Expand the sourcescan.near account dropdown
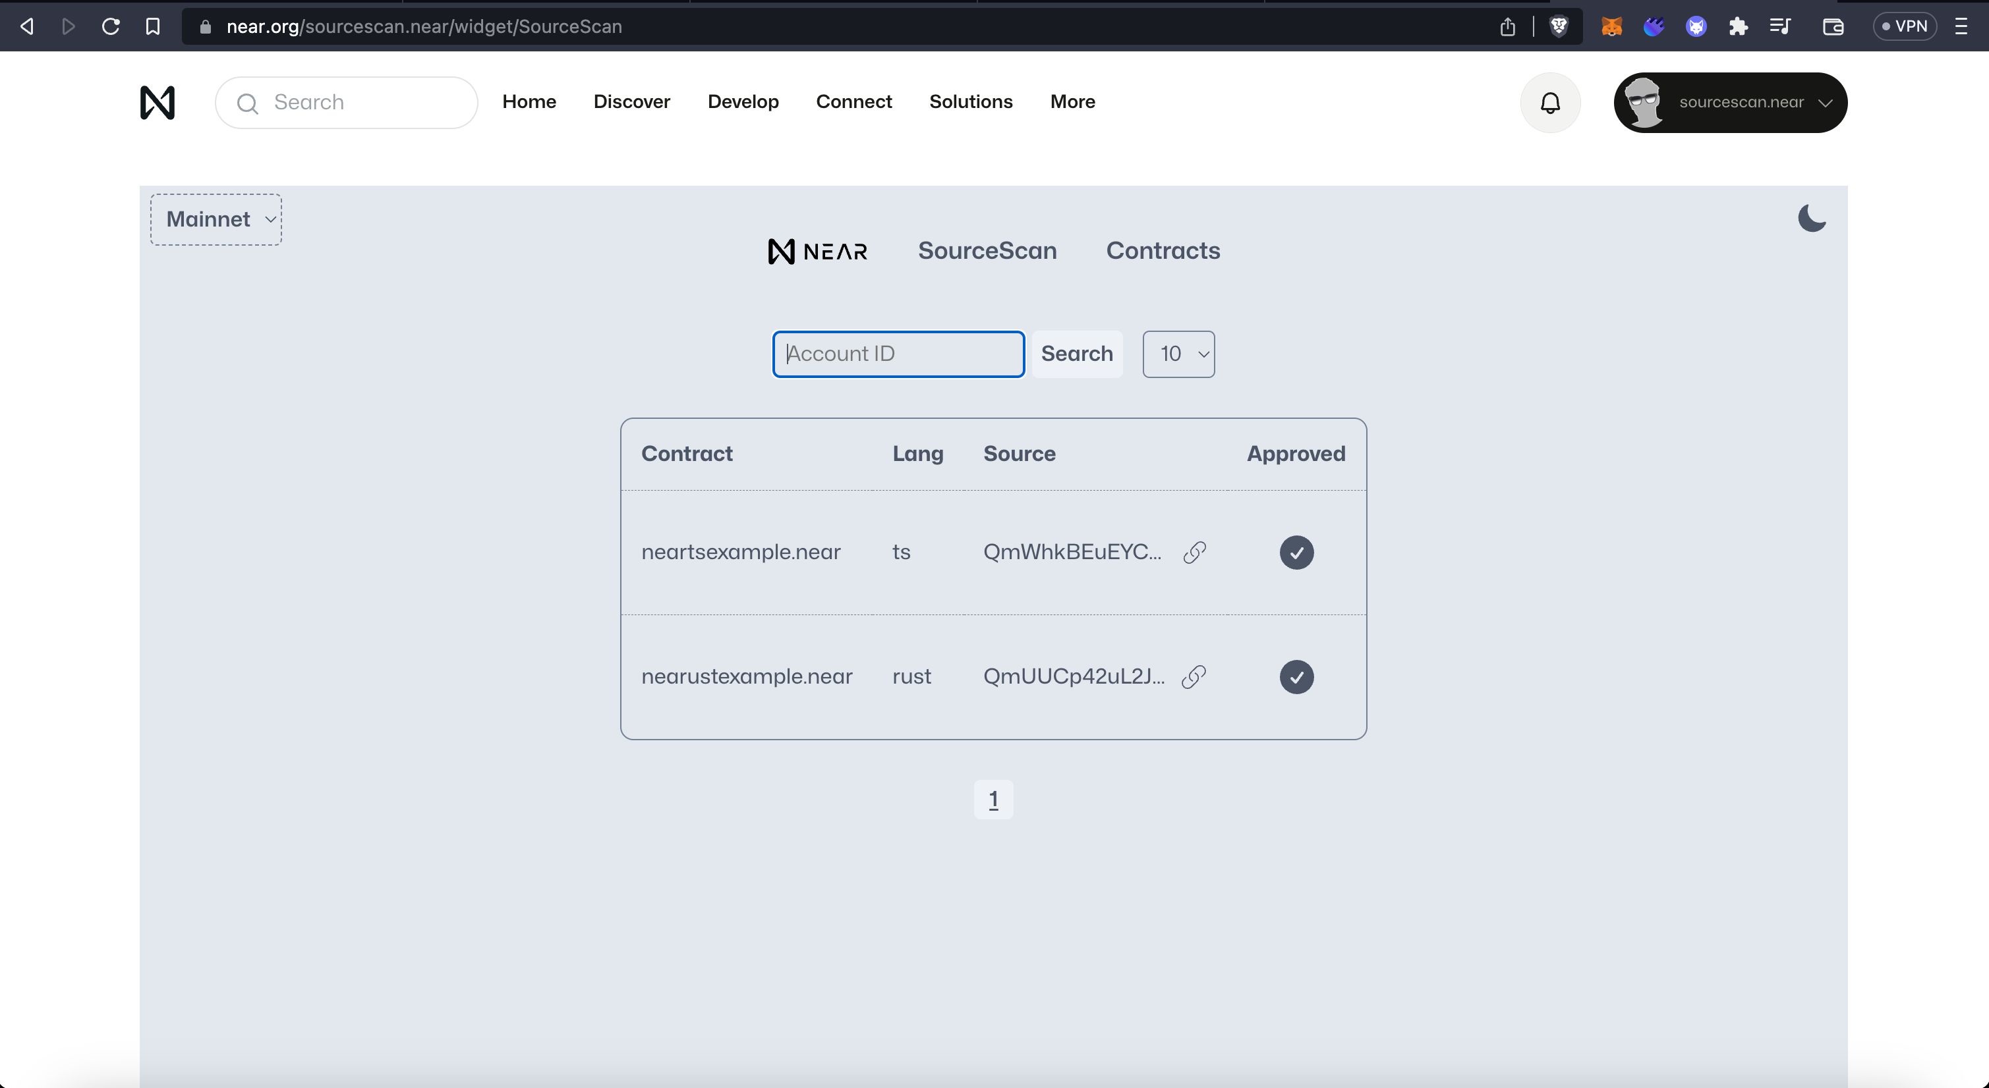 [1729, 103]
